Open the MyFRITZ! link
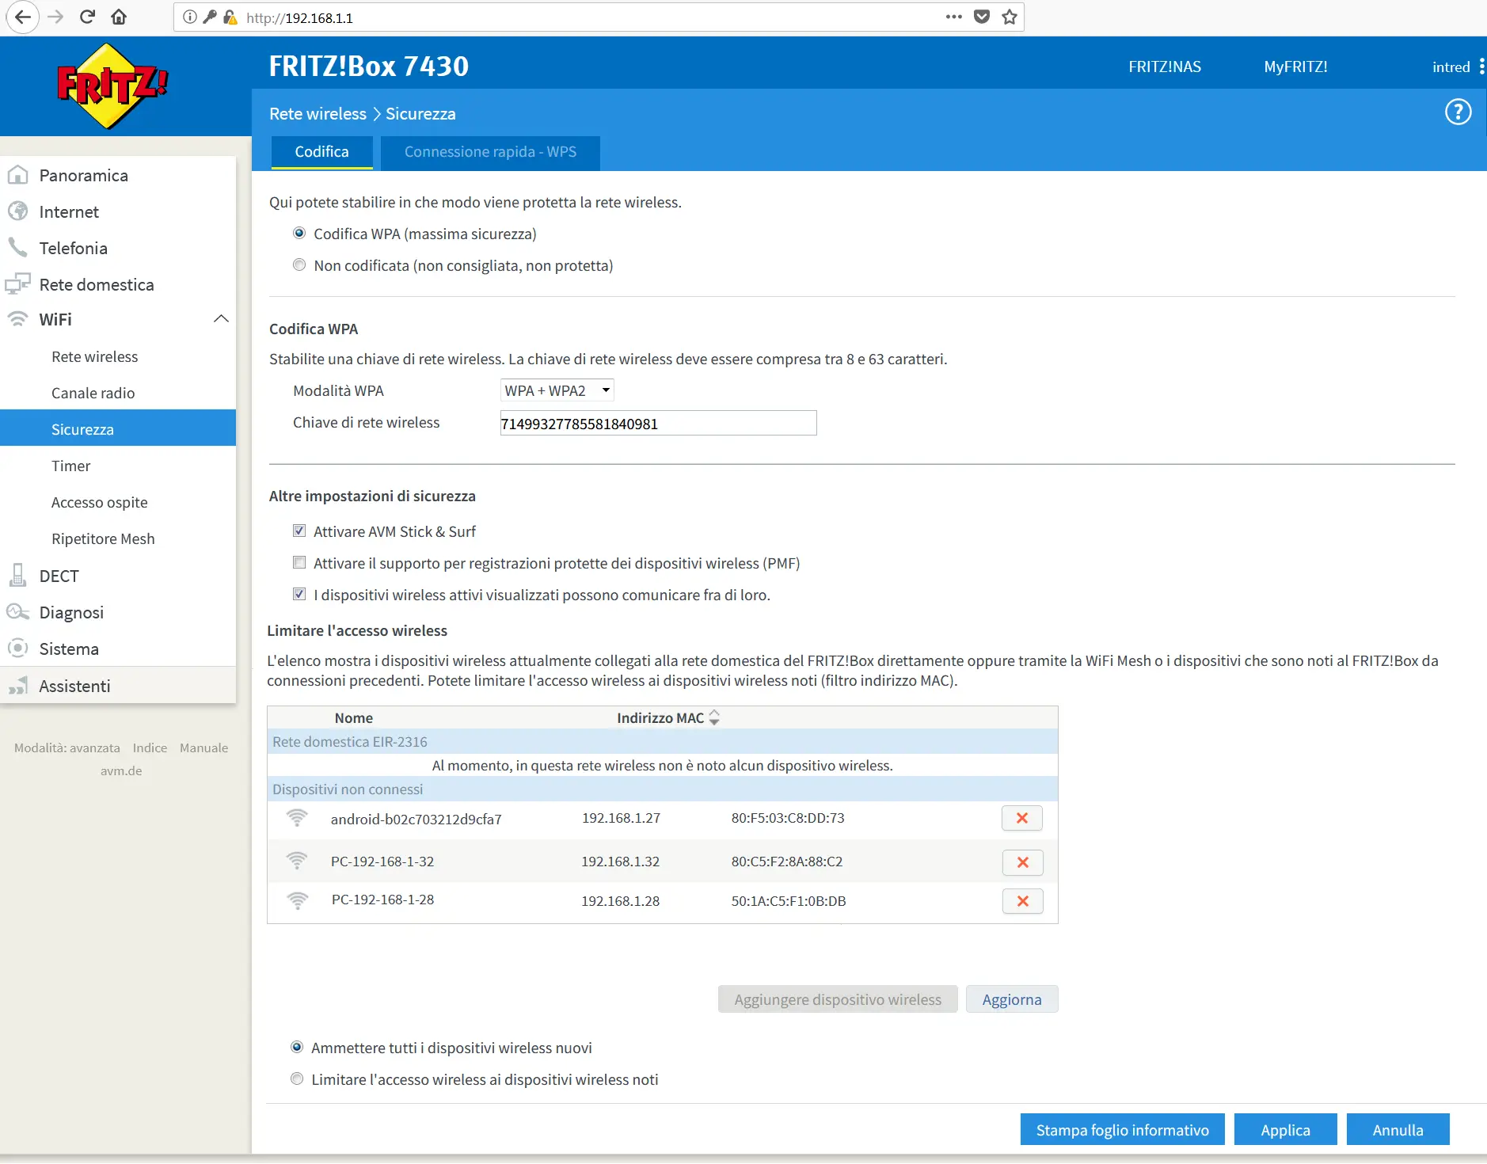 1295,67
